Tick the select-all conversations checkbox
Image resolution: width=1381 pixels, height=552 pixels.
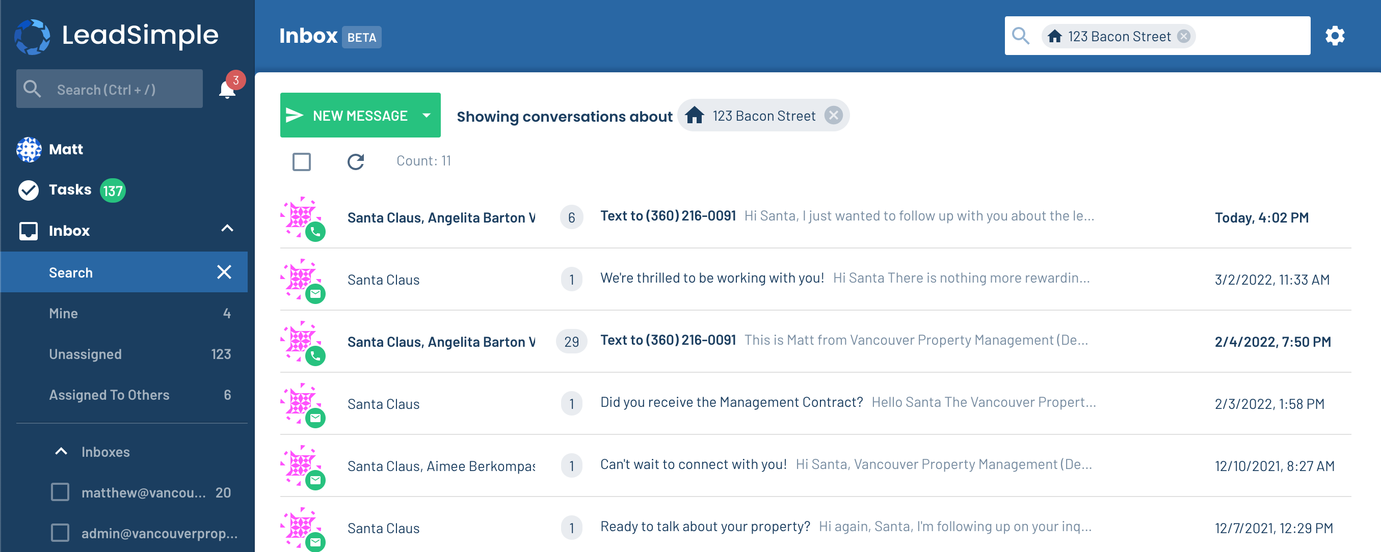[301, 161]
